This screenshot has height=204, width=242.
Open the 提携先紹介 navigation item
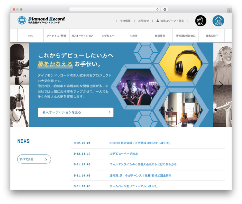pyautogui.click(x=212, y=36)
